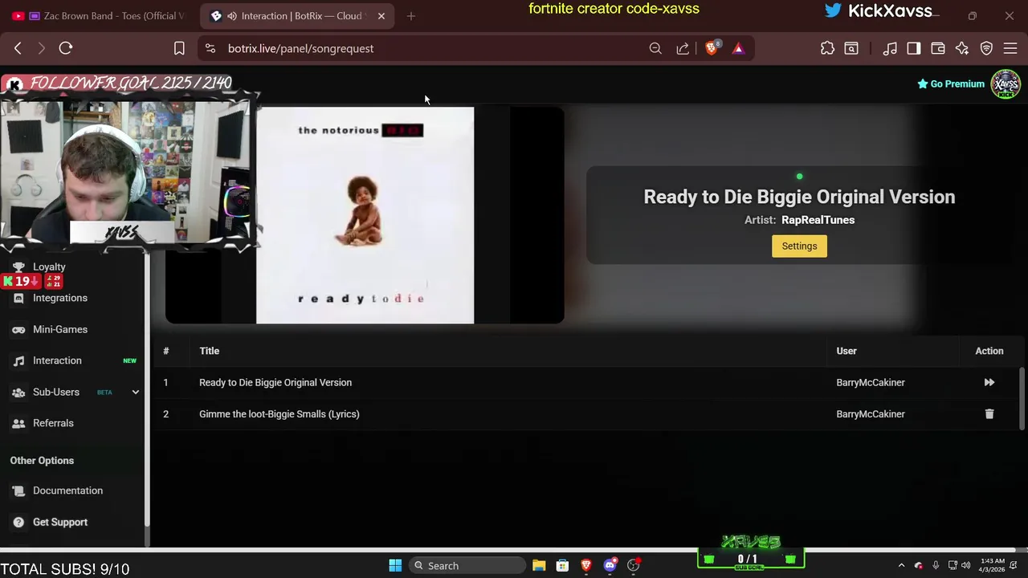Open Microsoft Store from the taskbar

tap(562, 566)
